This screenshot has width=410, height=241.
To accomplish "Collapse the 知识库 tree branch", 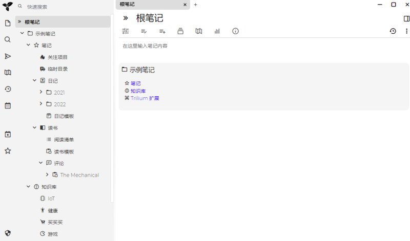I will pyautogui.click(x=29, y=186).
